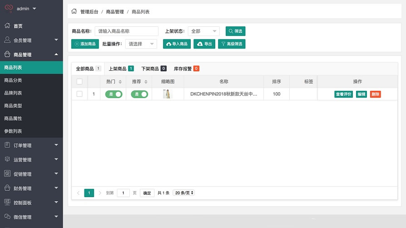Viewport: 406px width, 228px height.
Task: Toggle the 推荐 switch for DKCHENPIN product
Action: 139,94
